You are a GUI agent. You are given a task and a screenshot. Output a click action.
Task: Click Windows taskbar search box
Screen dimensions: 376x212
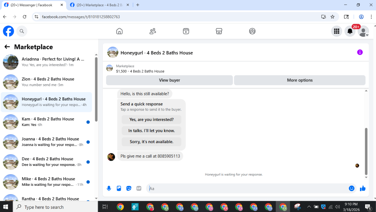tap(55, 207)
